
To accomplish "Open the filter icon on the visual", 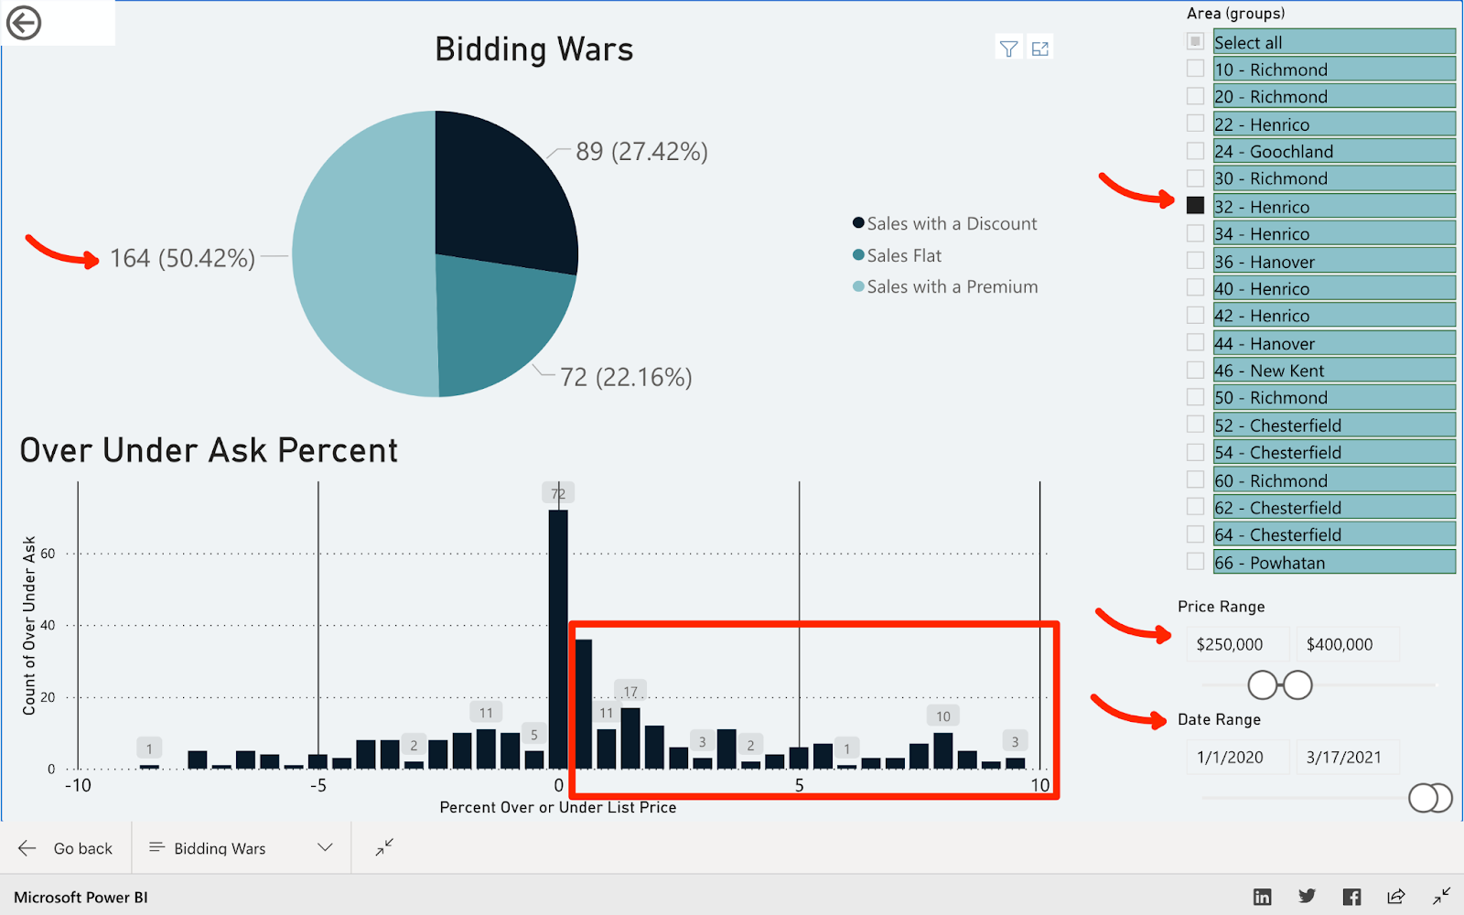I will tap(1008, 48).
